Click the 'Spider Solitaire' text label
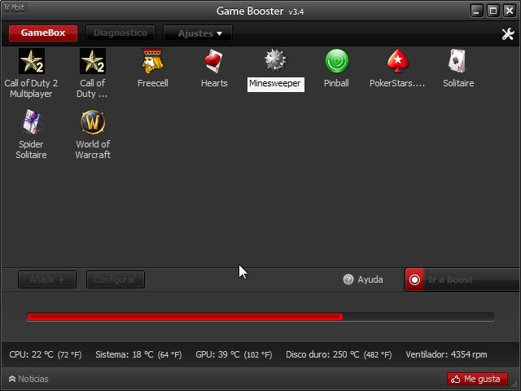521x391 pixels. (x=31, y=149)
